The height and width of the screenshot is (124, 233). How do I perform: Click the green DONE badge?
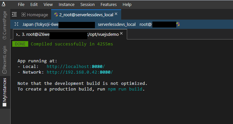20,44
